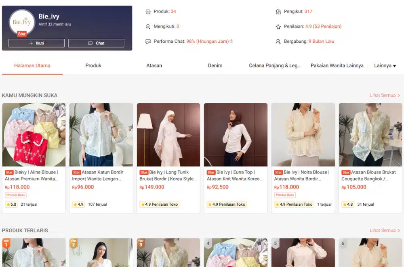Viewport: 404px width, 267px height.
Task: Click the Bie_Ivy shop avatar logo
Action: 22,22
